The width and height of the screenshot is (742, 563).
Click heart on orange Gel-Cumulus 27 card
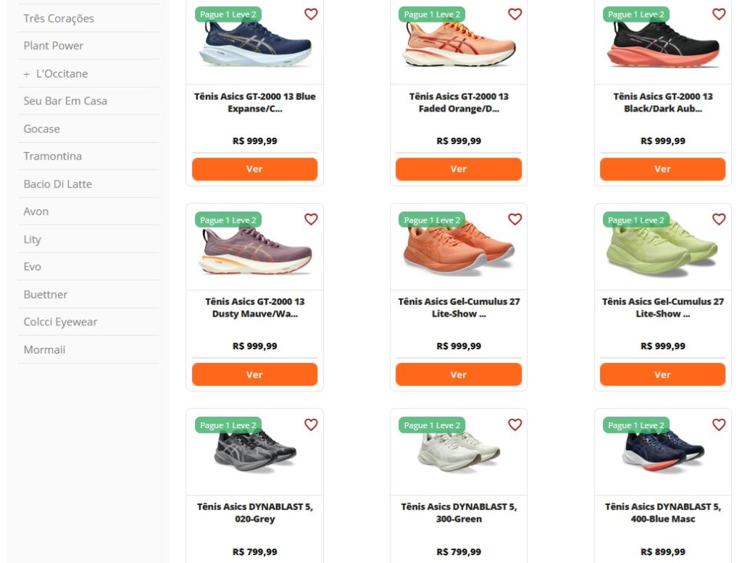(x=514, y=219)
